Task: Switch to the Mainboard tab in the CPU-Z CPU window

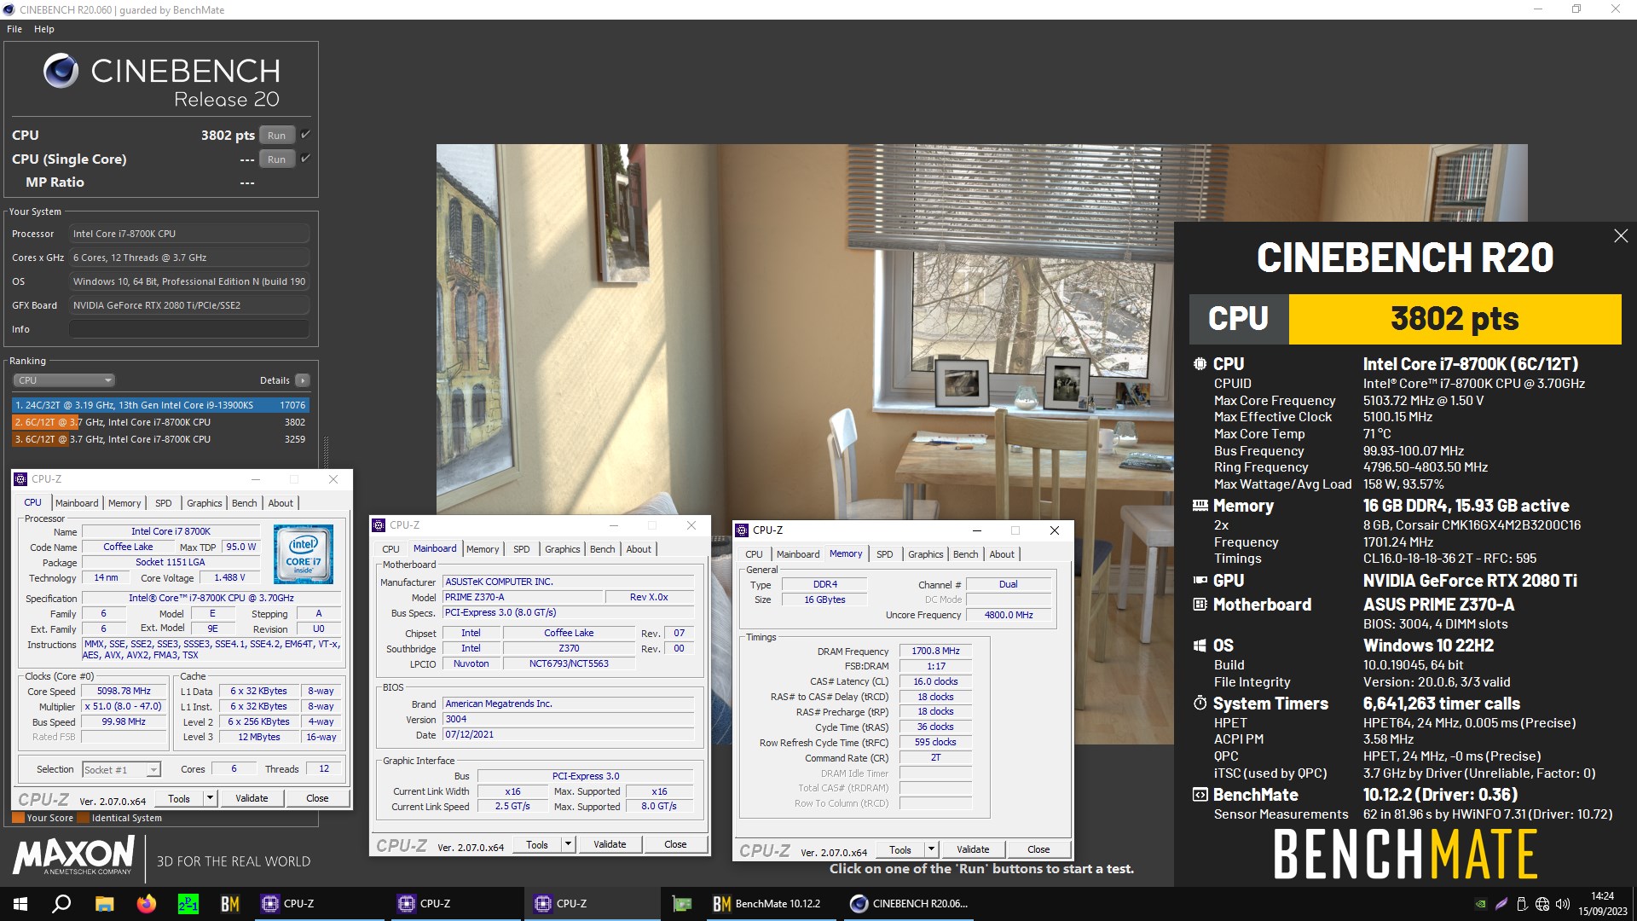Action: (77, 503)
